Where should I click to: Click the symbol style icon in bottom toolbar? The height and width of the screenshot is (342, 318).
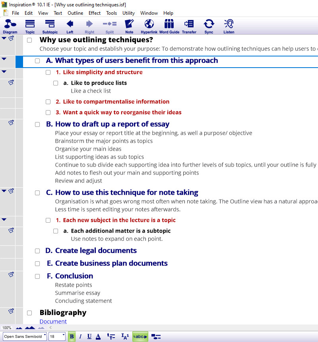(156, 337)
